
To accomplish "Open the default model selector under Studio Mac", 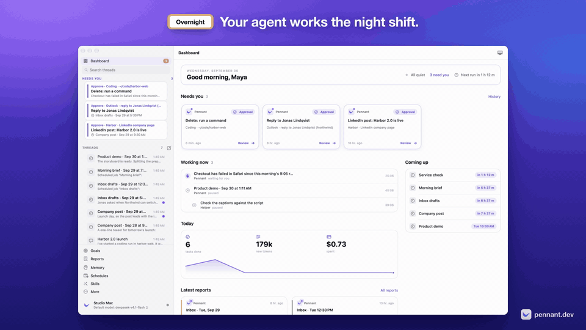I will [x=121, y=307].
